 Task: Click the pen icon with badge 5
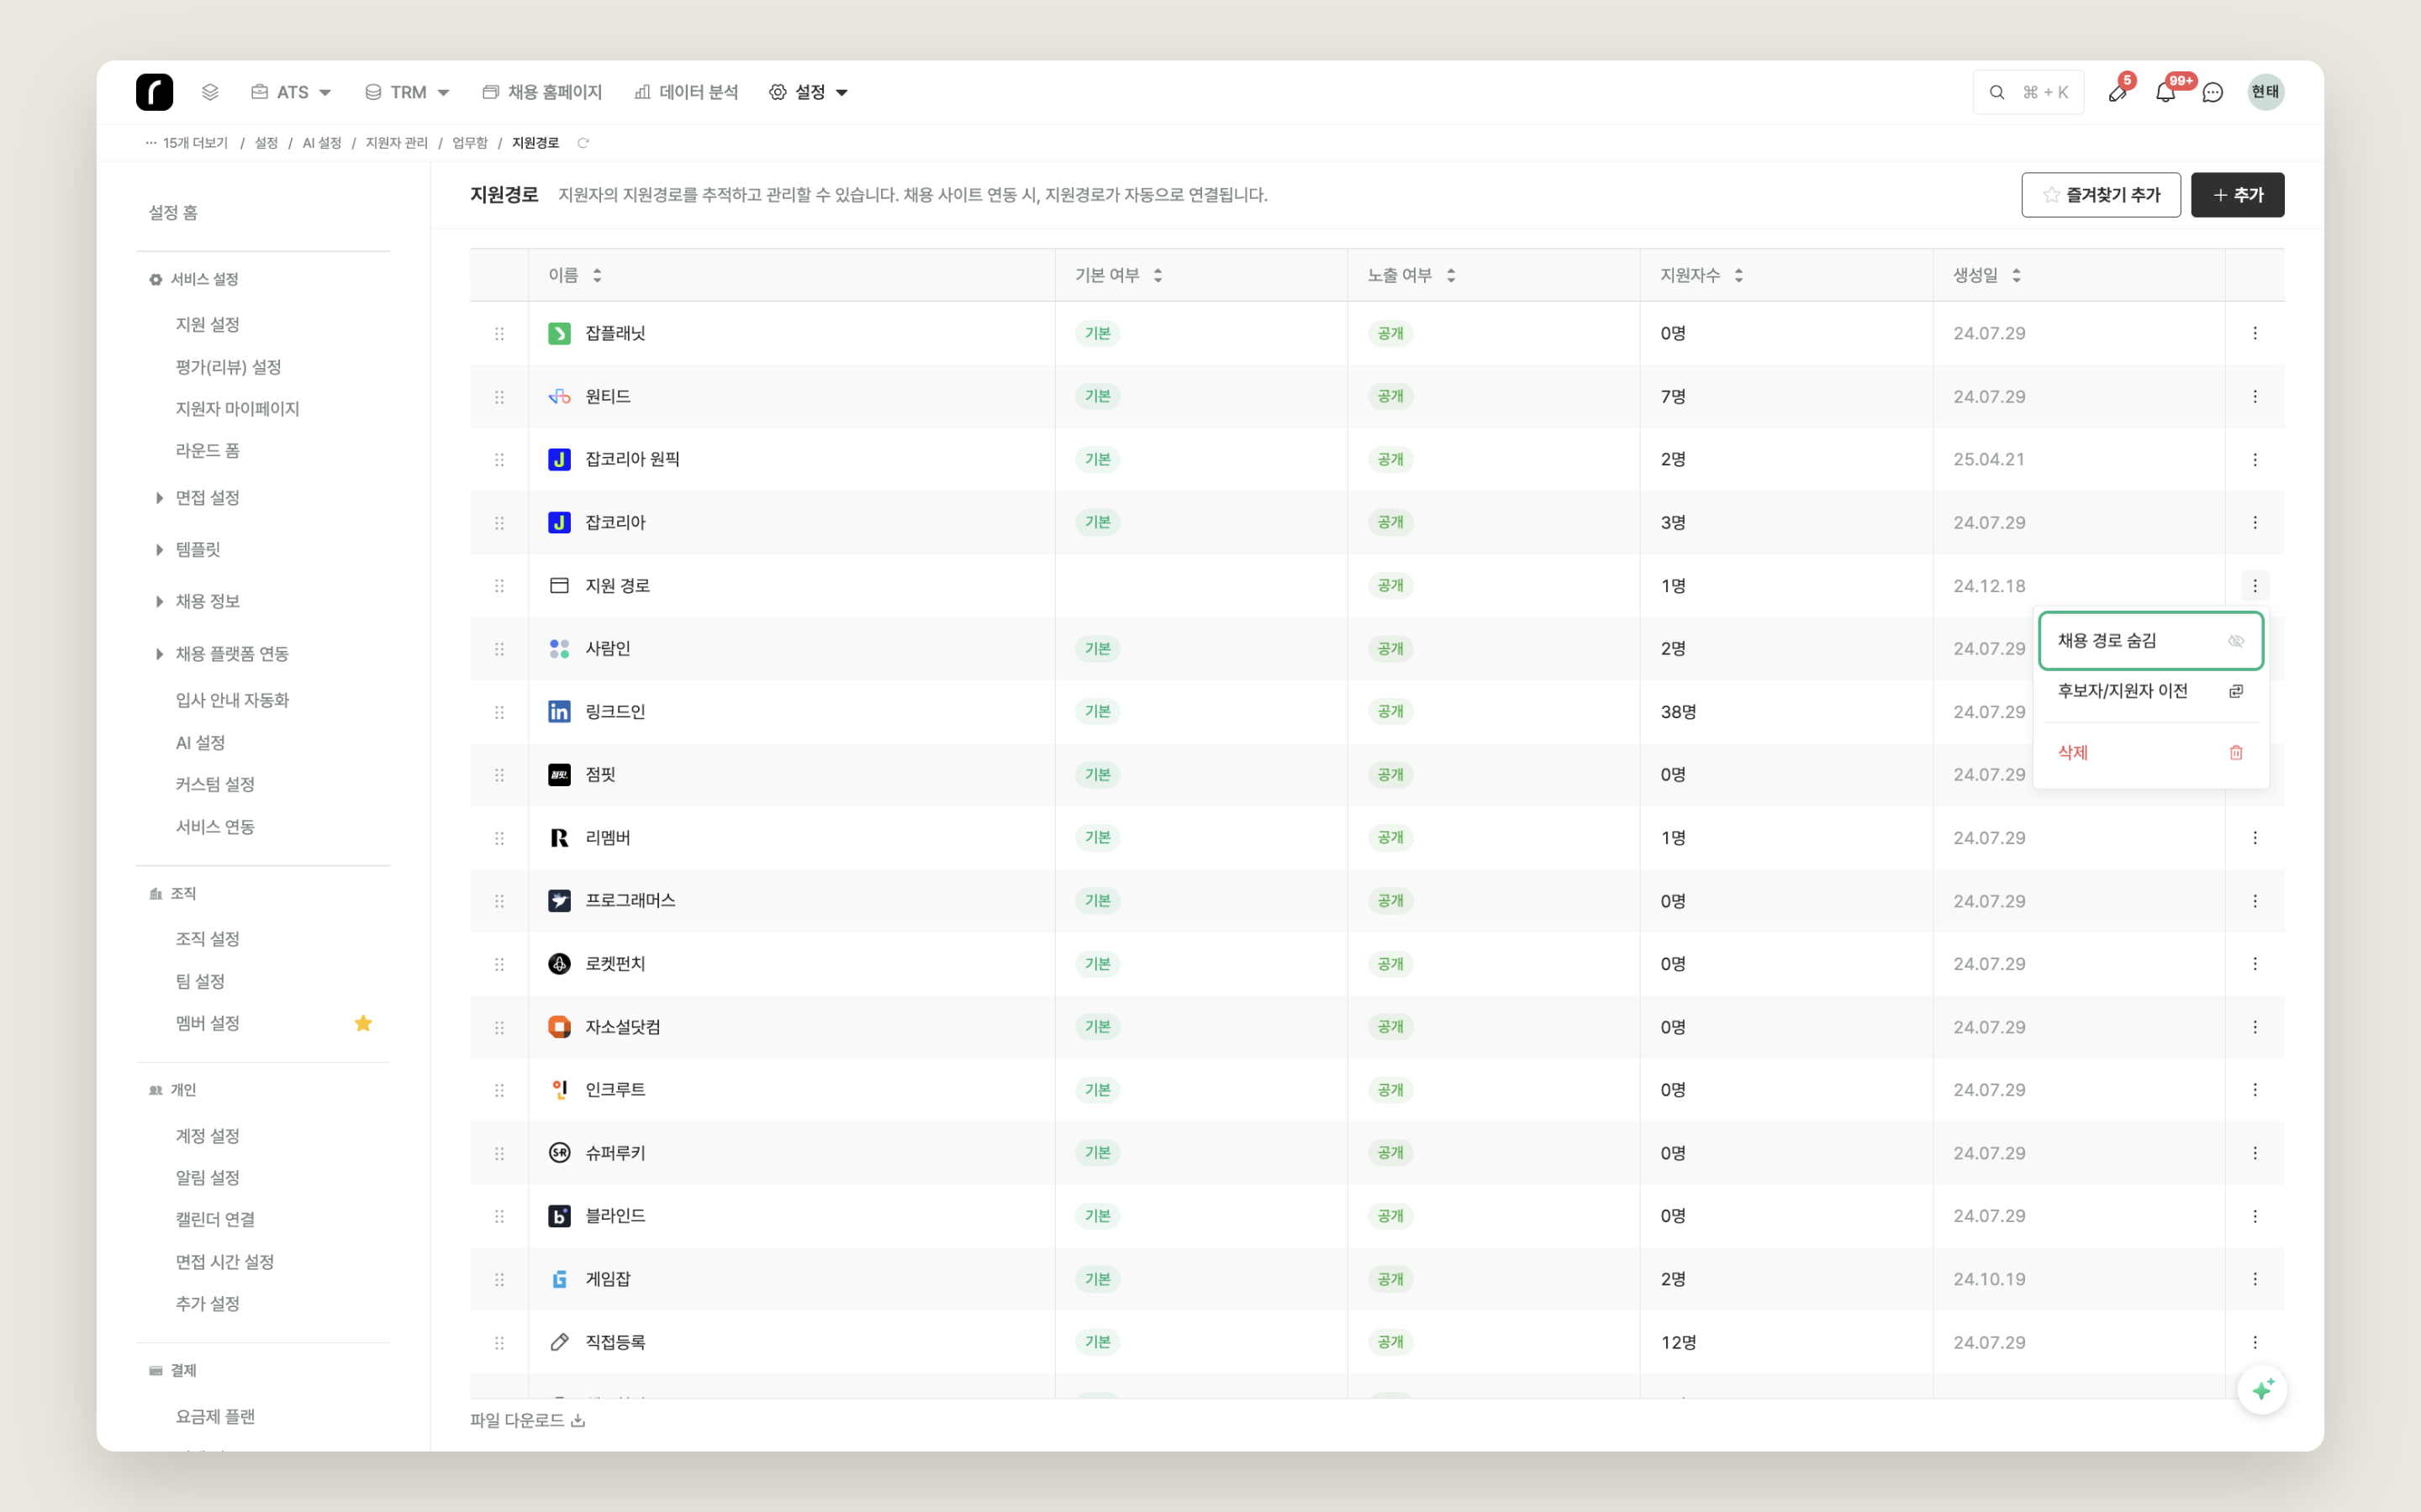click(x=2117, y=93)
